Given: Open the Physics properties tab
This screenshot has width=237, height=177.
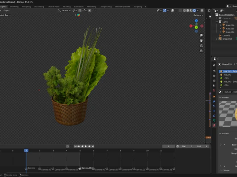Looking at the screenshot, I should click(x=214, y=111).
